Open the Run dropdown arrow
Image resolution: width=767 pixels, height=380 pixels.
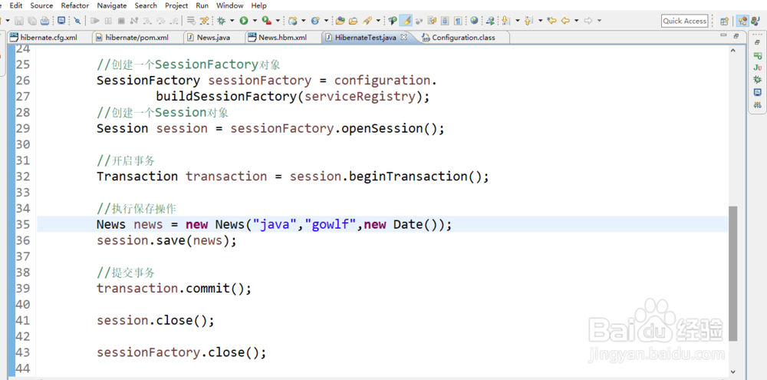click(x=255, y=21)
